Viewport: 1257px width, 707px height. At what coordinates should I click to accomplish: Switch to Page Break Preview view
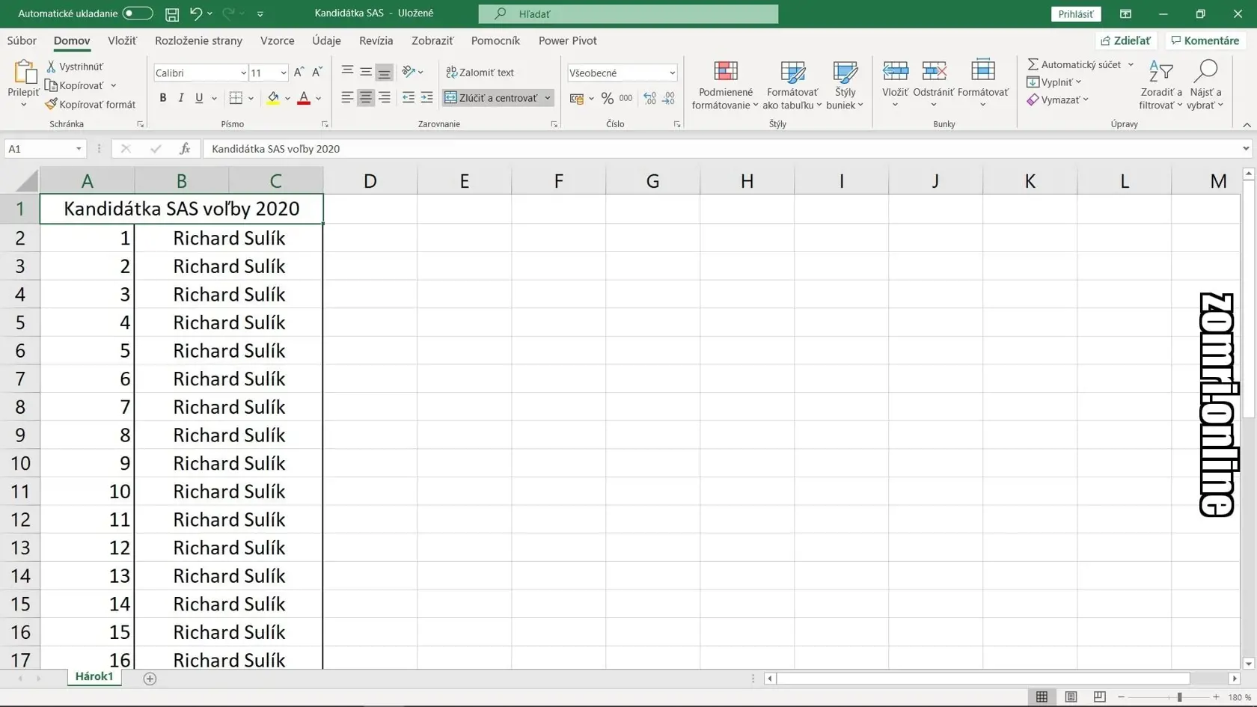1099,697
